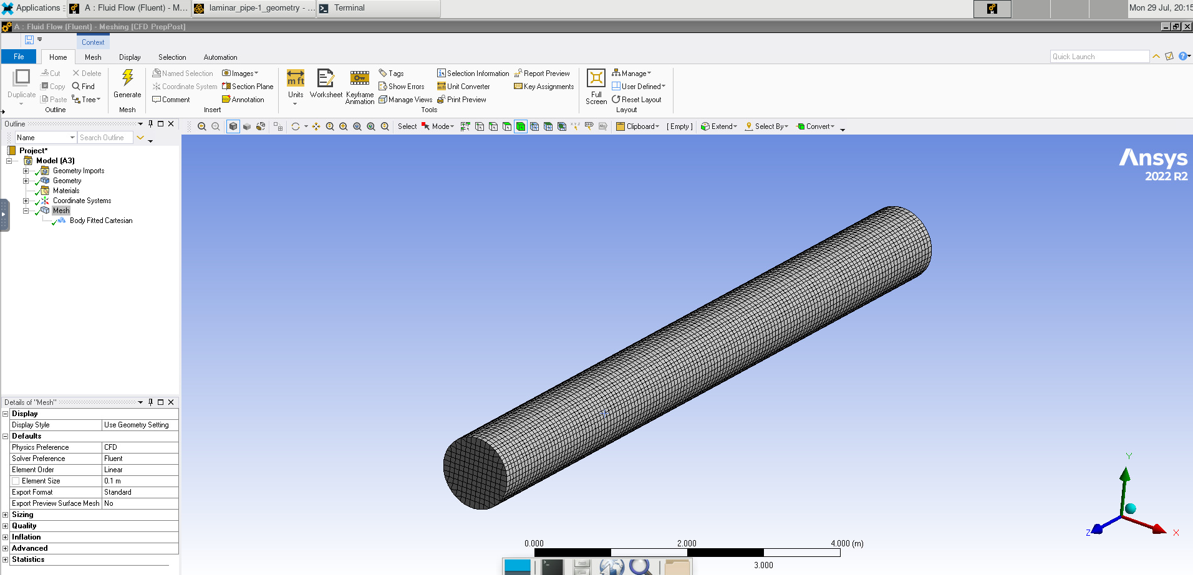
Task: Click the Quick Launch search box
Action: (x=1099, y=57)
